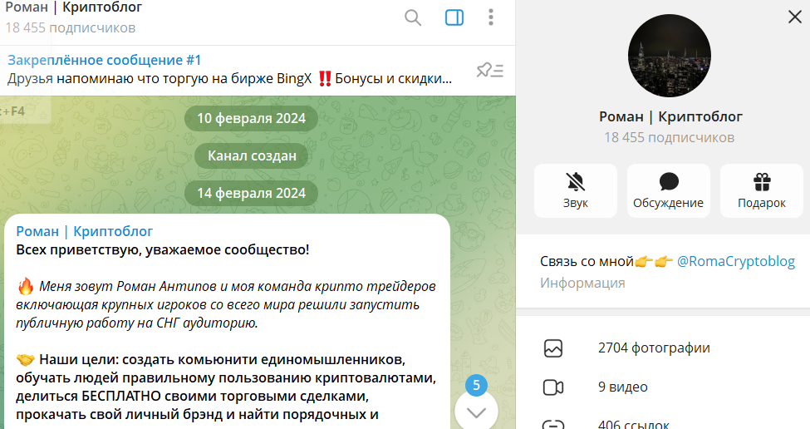This screenshot has width=810, height=429.
Task: Mute channel with the Звук bell button
Action: 575,190
